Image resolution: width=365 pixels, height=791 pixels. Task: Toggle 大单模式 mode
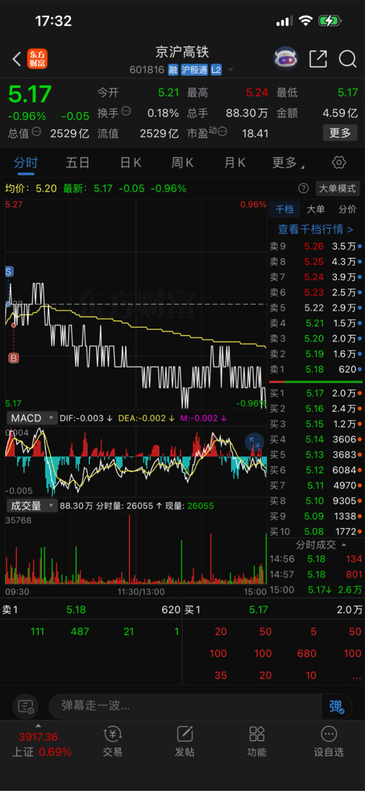[337, 188]
